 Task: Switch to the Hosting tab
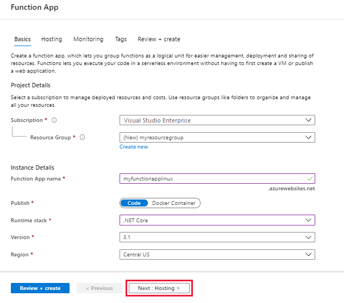tap(52, 40)
